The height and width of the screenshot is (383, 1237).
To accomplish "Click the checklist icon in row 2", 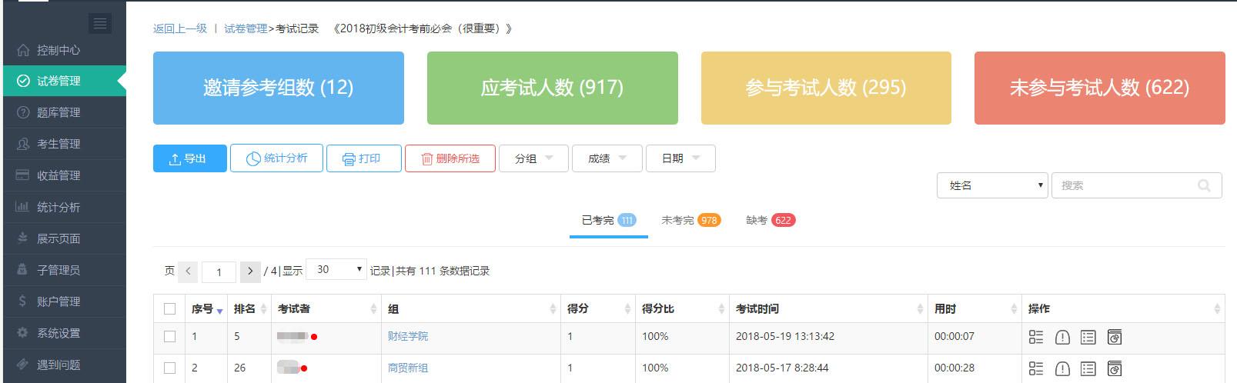I will (x=1036, y=368).
